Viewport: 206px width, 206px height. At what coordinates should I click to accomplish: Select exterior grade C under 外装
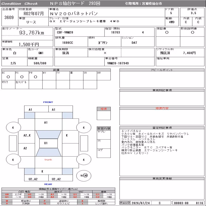186,22
